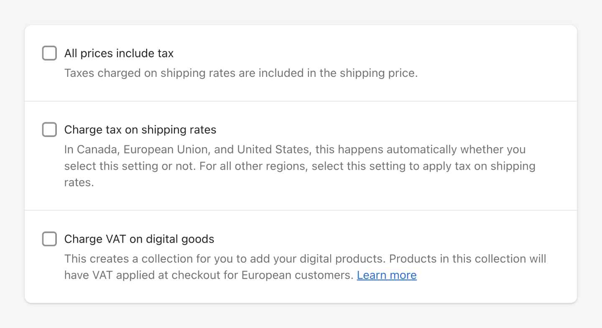602x328 pixels.
Task: Click the Charge tax on shipping rates label
Action: (x=140, y=130)
